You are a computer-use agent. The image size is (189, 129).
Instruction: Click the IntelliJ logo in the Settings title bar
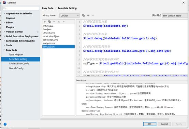click(4, 2)
